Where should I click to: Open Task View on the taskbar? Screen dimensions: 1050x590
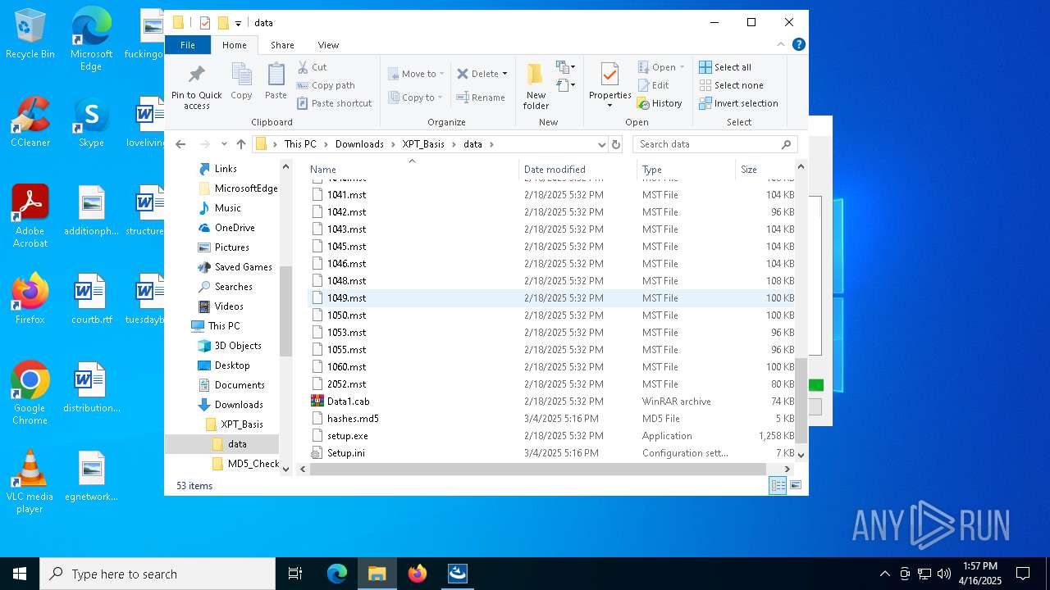pyautogui.click(x=295, y=574)
